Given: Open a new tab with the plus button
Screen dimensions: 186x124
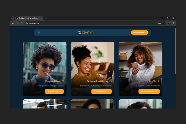Looking at the screenshot, I should point(46,18).
